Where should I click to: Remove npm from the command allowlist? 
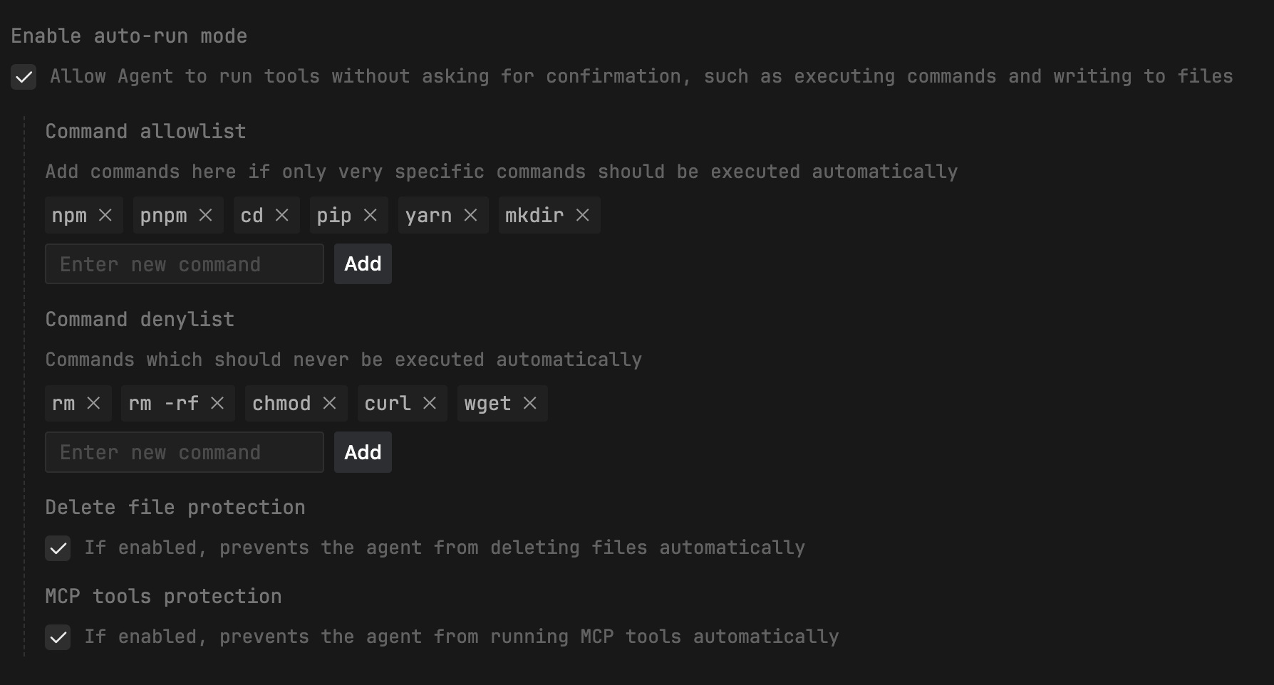105,215
